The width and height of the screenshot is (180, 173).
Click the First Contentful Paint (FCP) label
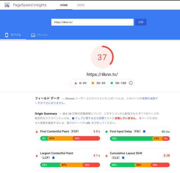coord(60,131)
